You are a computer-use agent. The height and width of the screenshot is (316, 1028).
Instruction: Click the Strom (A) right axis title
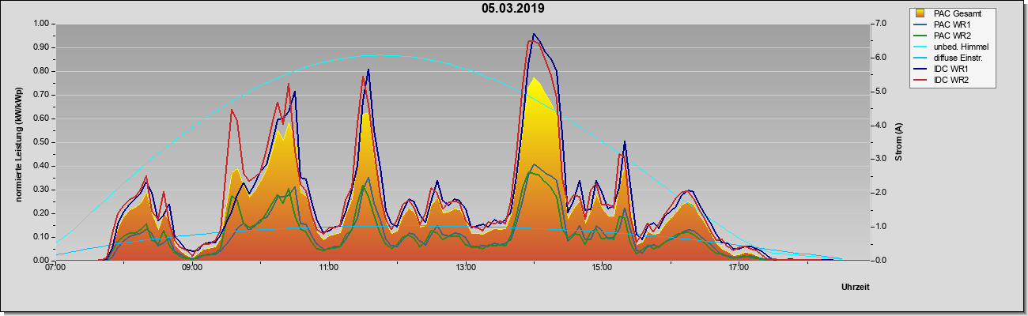click(x=899, y=141)
